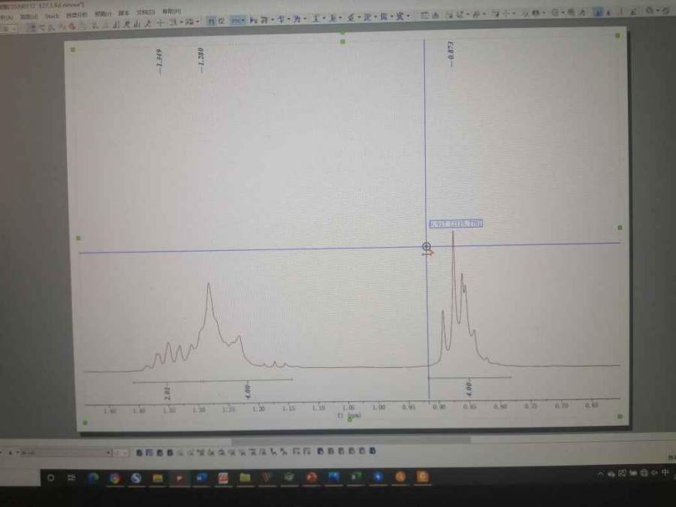Expand hidden system tray icons chevron
This screenshot has width=676, height=507.
click(601, 474)
